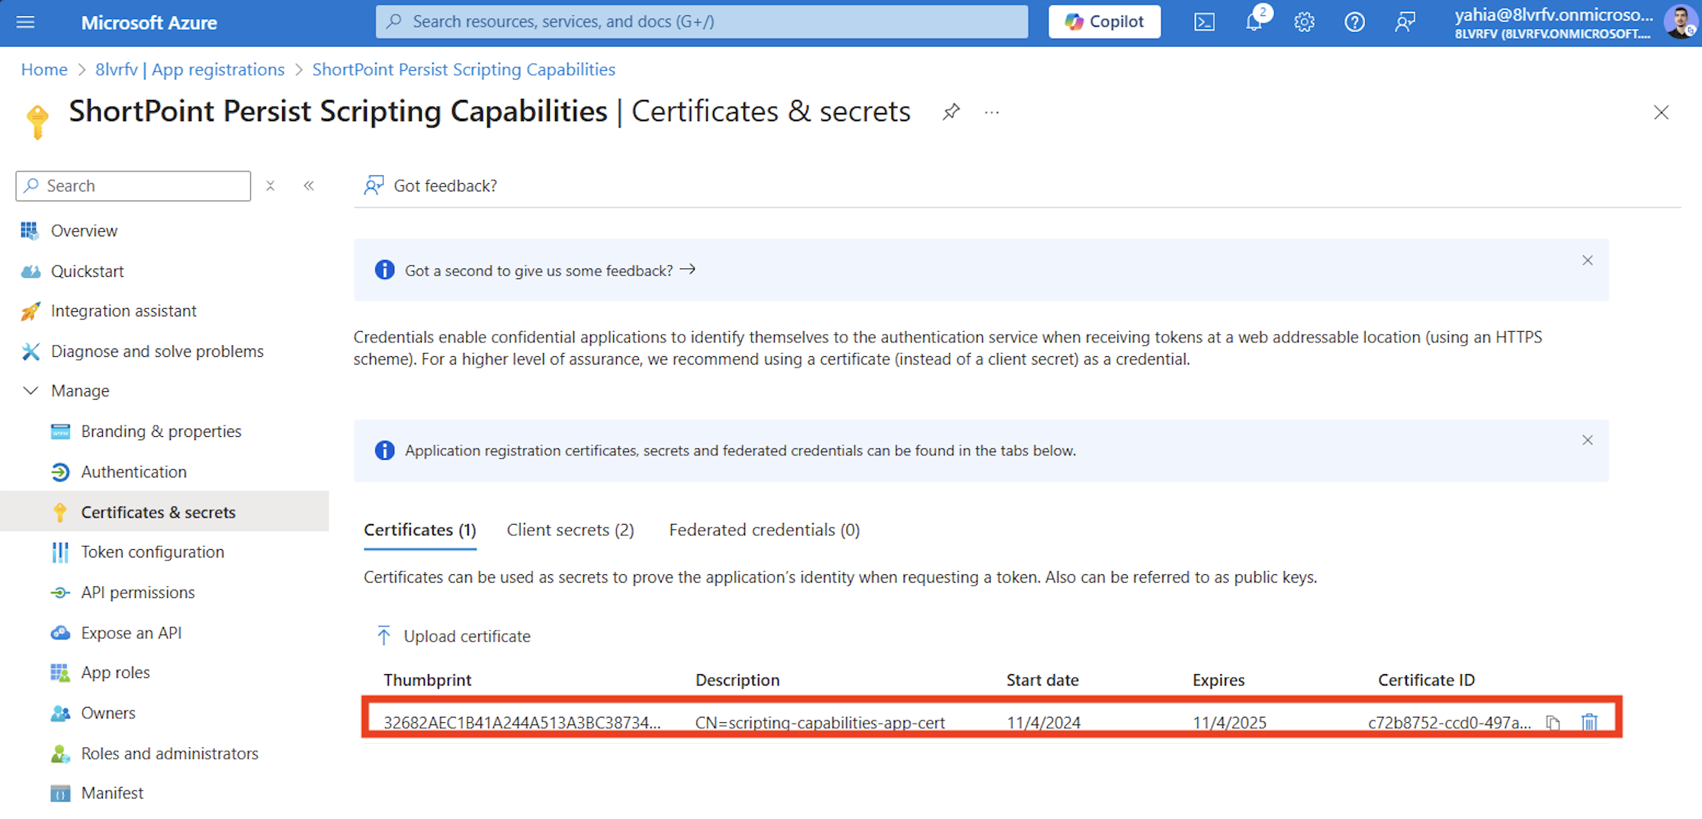Image resolution: width=1702 pixels, height=819 pixels.
Task: Open API permissions
Action: [138, 593]
